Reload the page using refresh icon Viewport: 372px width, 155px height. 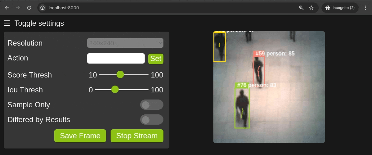(29, 8)
